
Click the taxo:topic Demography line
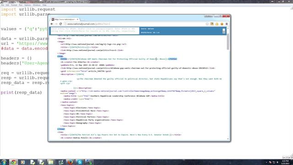point(82,123)
